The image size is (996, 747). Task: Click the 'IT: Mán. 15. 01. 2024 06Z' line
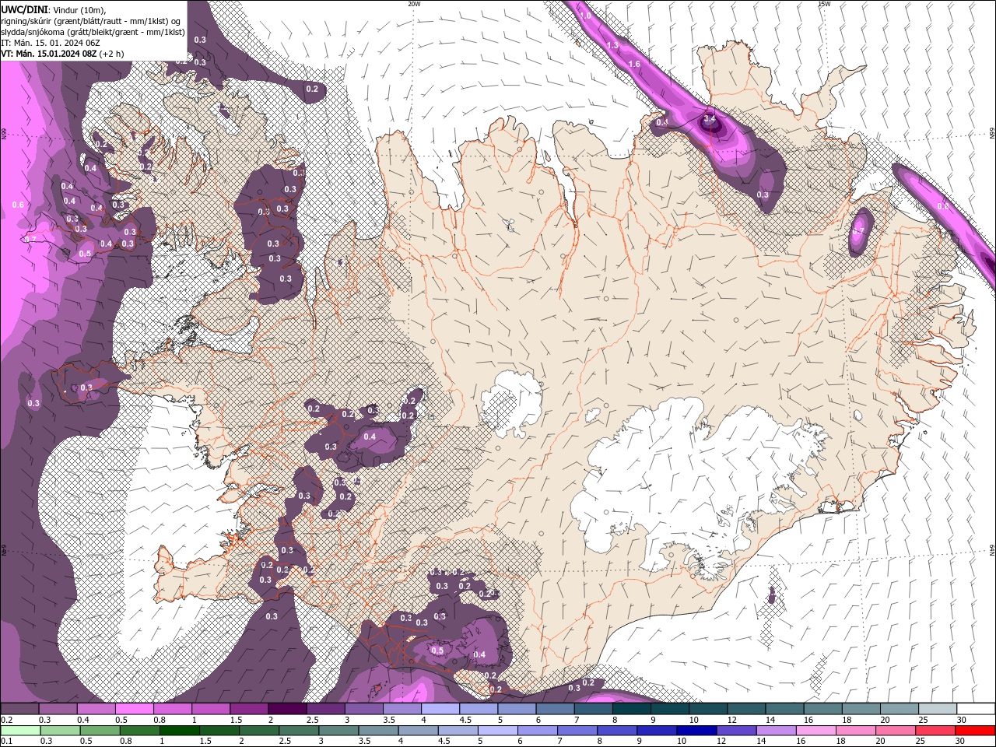click(51, 43)
